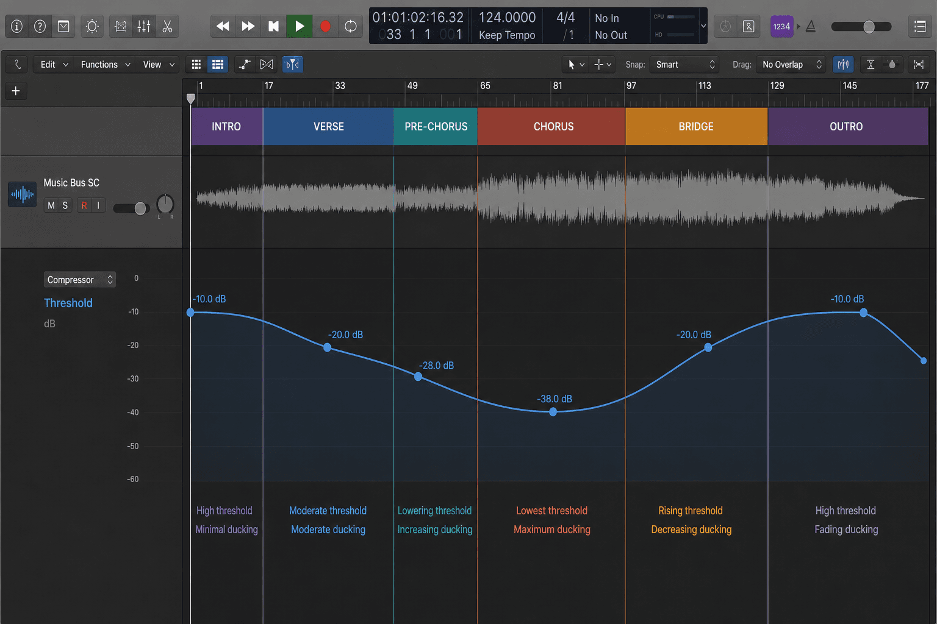Screen dimensions: 937x624
Task: Click the Music Bus SC track icon
Action: click(22, 195)
